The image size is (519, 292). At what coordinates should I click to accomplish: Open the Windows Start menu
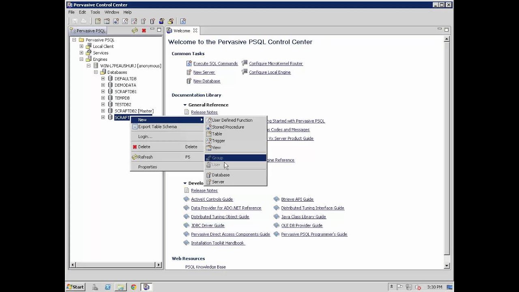click(x=75, y=287)
